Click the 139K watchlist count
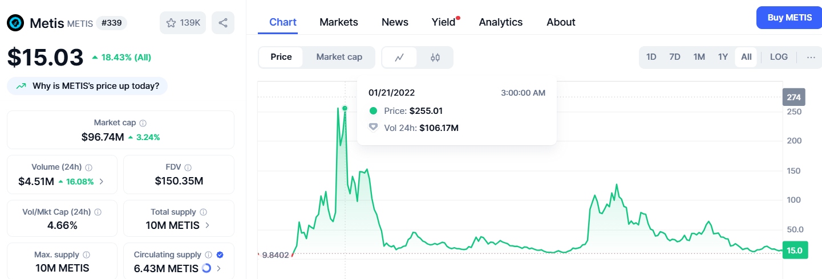The image size is (822, 279). click(190, 23)
